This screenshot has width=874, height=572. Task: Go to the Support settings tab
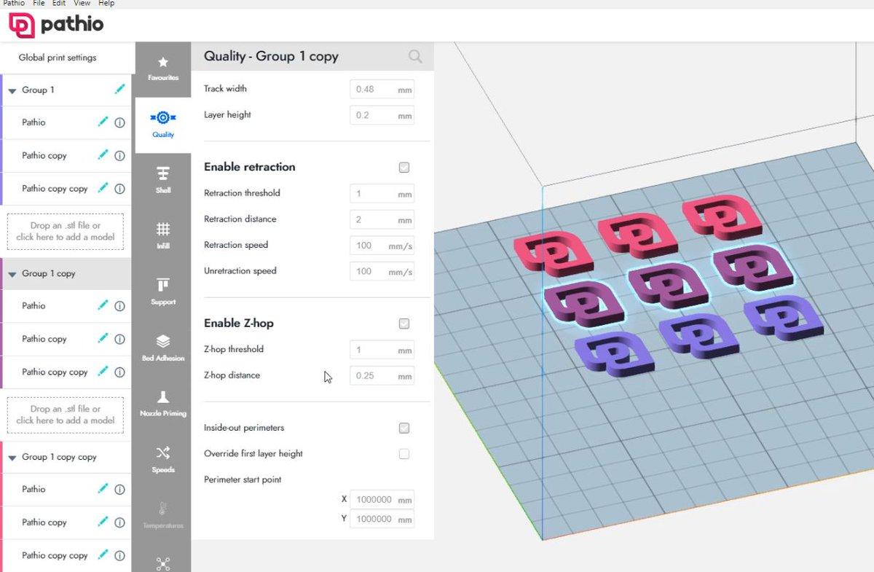163,291
